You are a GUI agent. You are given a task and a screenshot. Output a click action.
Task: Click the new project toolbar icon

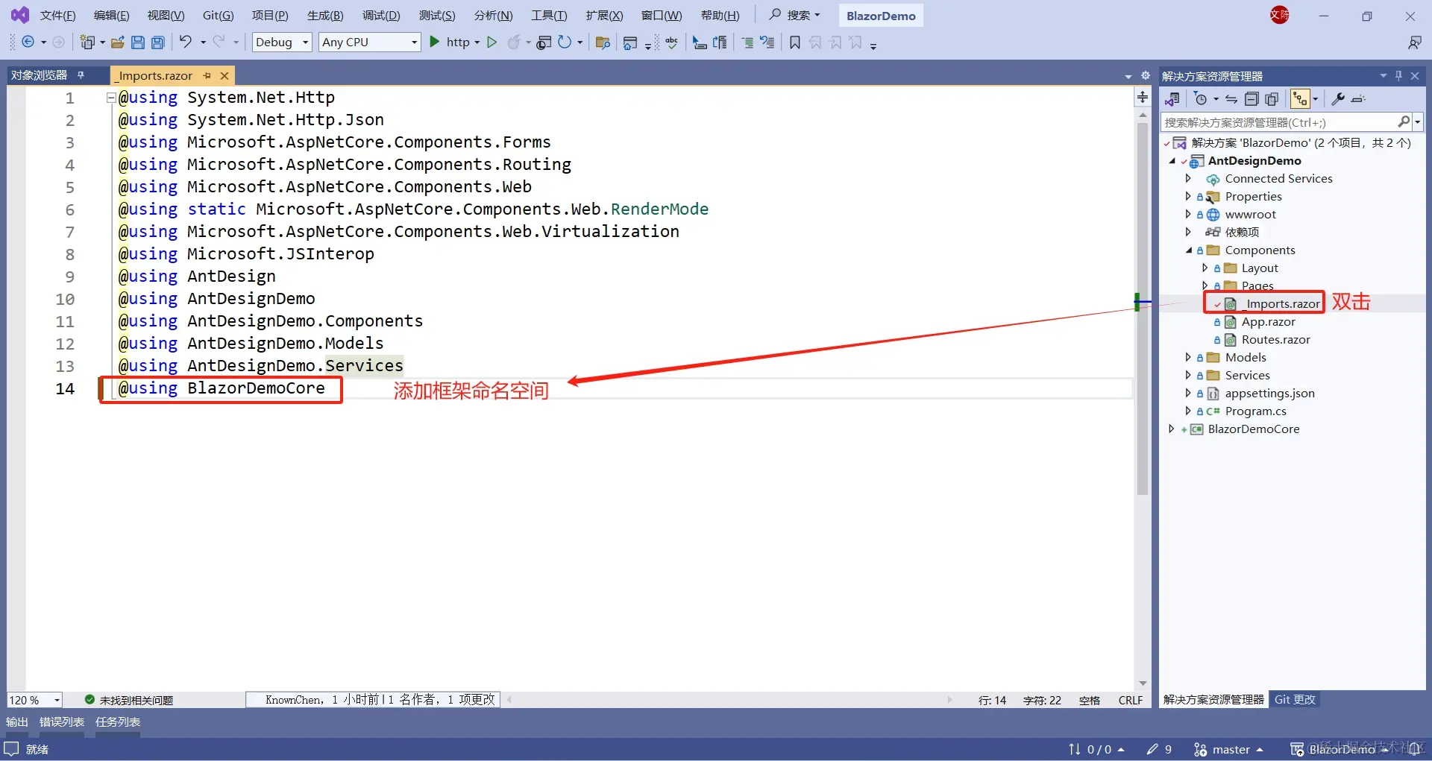pos(87,42)
